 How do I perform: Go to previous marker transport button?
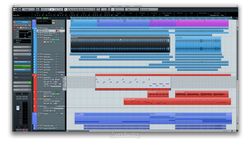pyautogui.click(x=42, y=10)
